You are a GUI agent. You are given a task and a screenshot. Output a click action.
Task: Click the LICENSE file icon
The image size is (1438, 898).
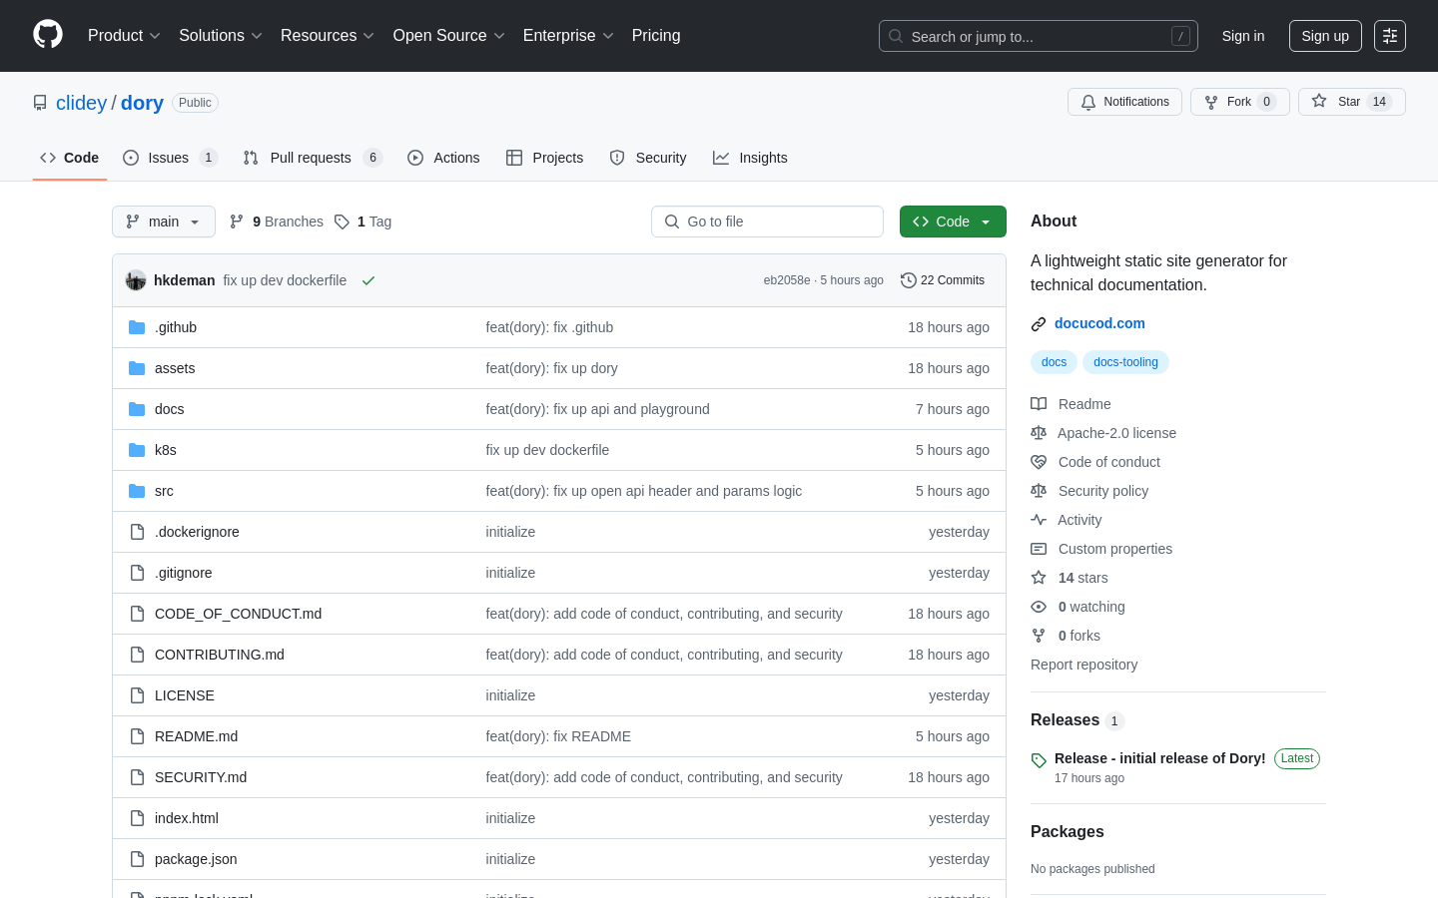pos(137,695)
